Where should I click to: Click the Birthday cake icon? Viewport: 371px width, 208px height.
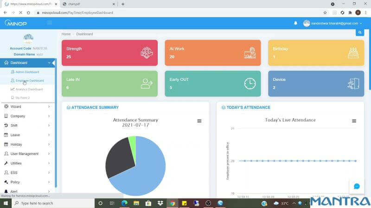(353, 53)
